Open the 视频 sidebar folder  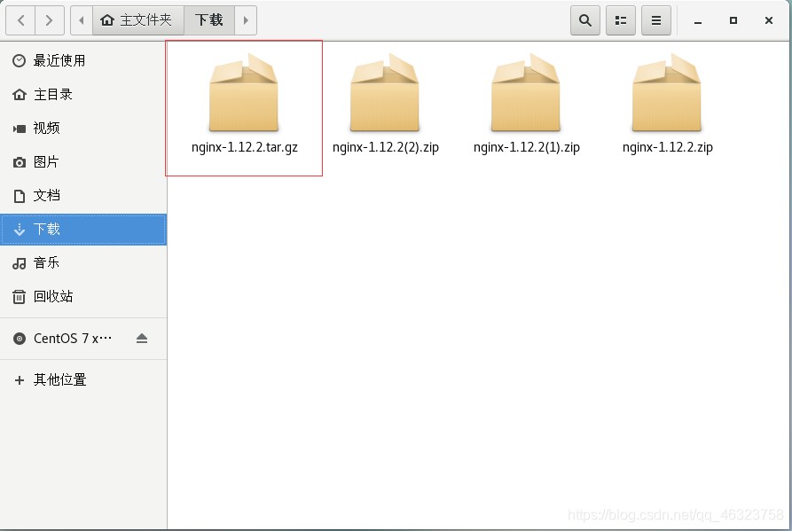(x=83, y=129)
